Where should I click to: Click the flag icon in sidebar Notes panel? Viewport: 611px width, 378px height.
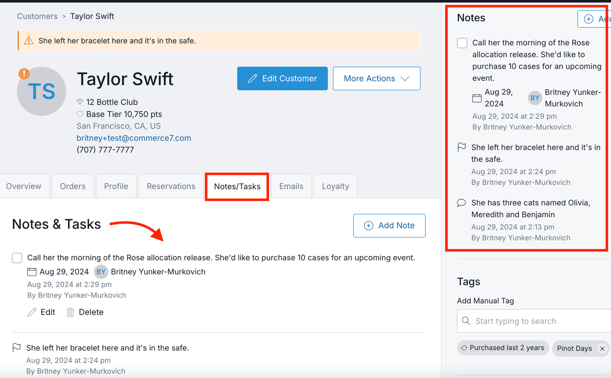point(462,147)
